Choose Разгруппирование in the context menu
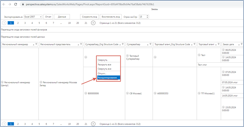The image size is (244, 127). [108, 78]
